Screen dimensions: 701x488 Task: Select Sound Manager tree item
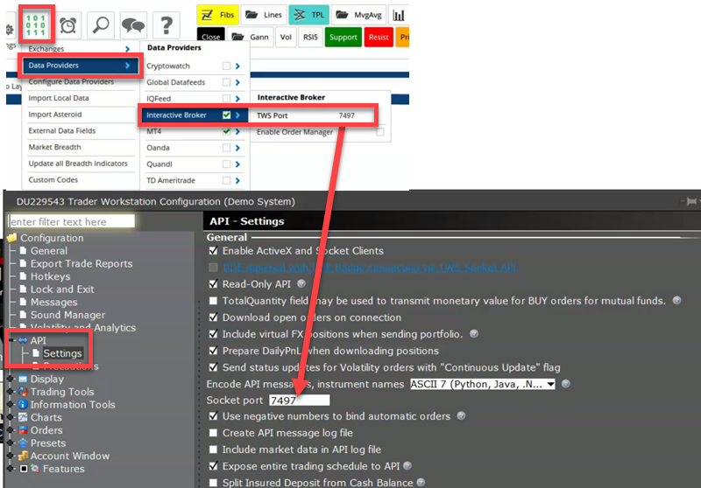click(x=67, y=315)
